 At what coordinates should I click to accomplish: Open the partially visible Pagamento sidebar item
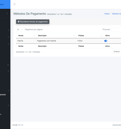(x=3, y=95)
